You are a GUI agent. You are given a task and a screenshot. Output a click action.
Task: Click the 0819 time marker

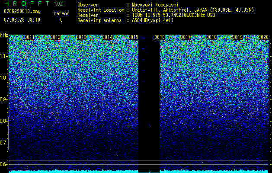(237, 37)
